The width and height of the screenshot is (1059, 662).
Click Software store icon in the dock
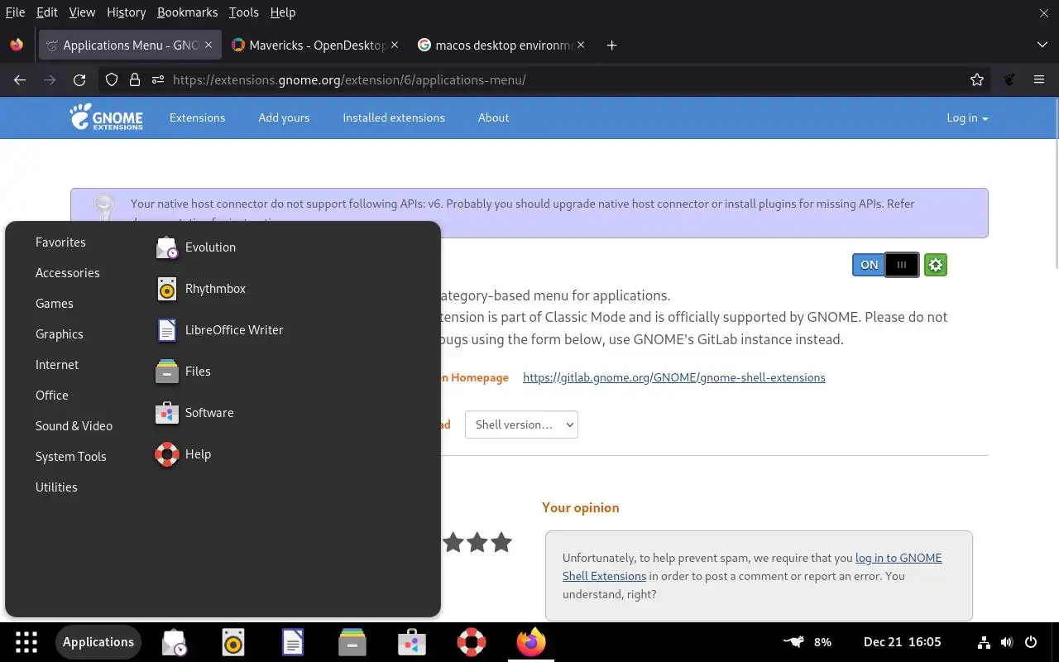(412, 642)
